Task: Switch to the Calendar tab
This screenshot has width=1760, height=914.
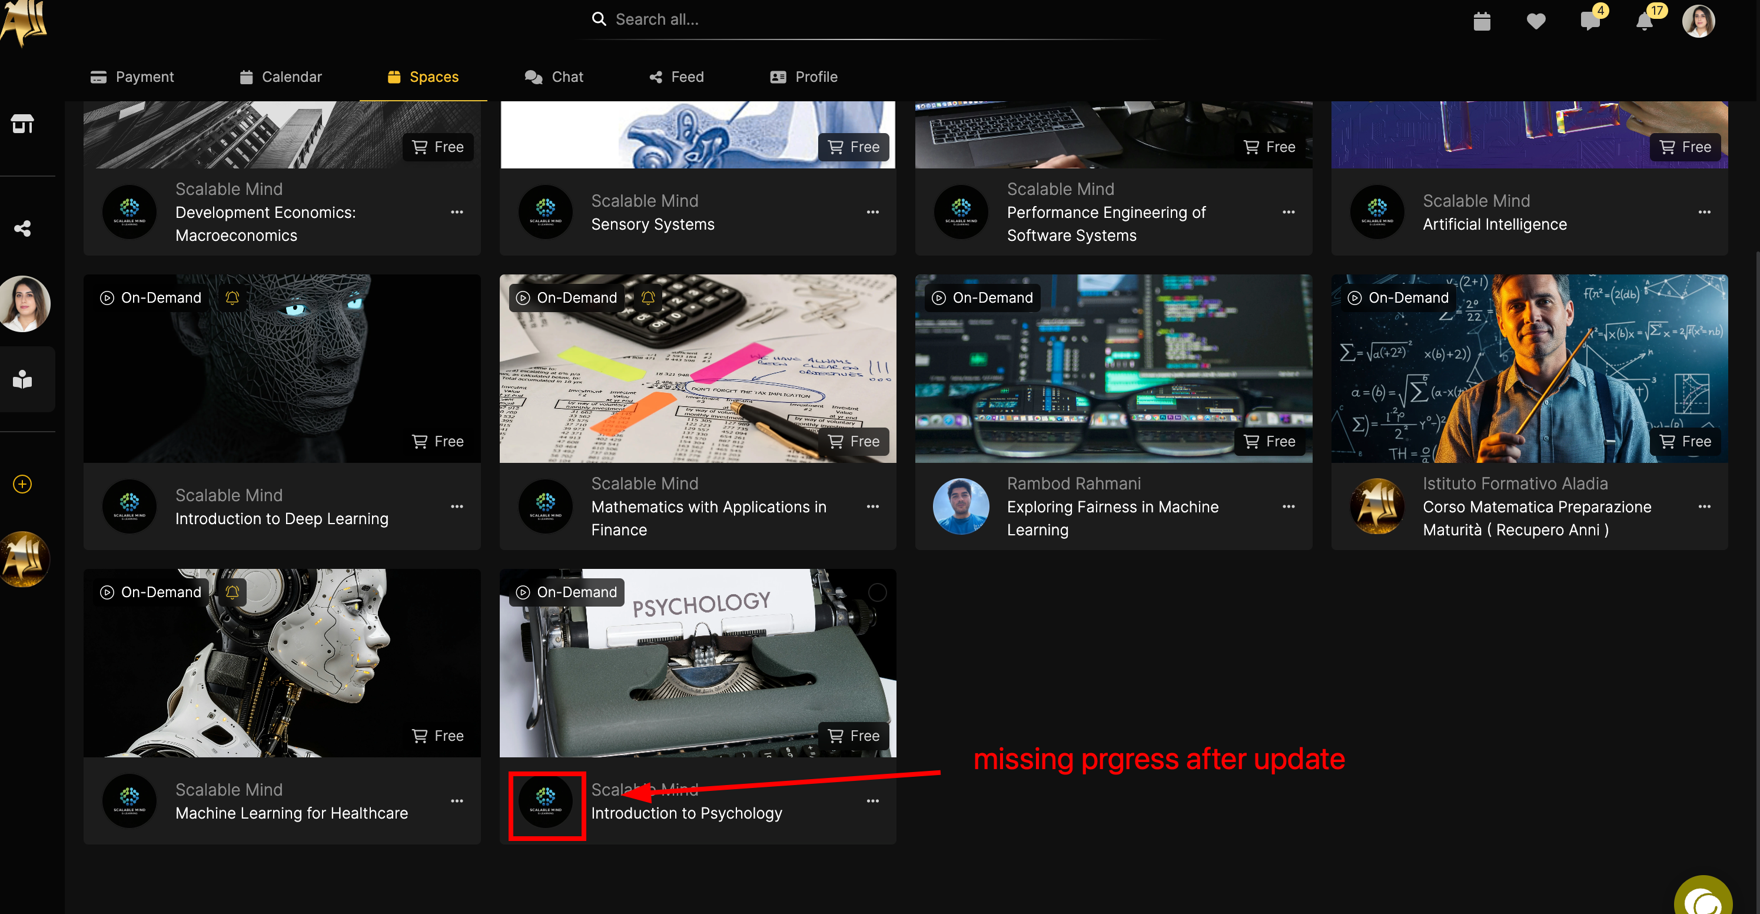Action: 280,77
